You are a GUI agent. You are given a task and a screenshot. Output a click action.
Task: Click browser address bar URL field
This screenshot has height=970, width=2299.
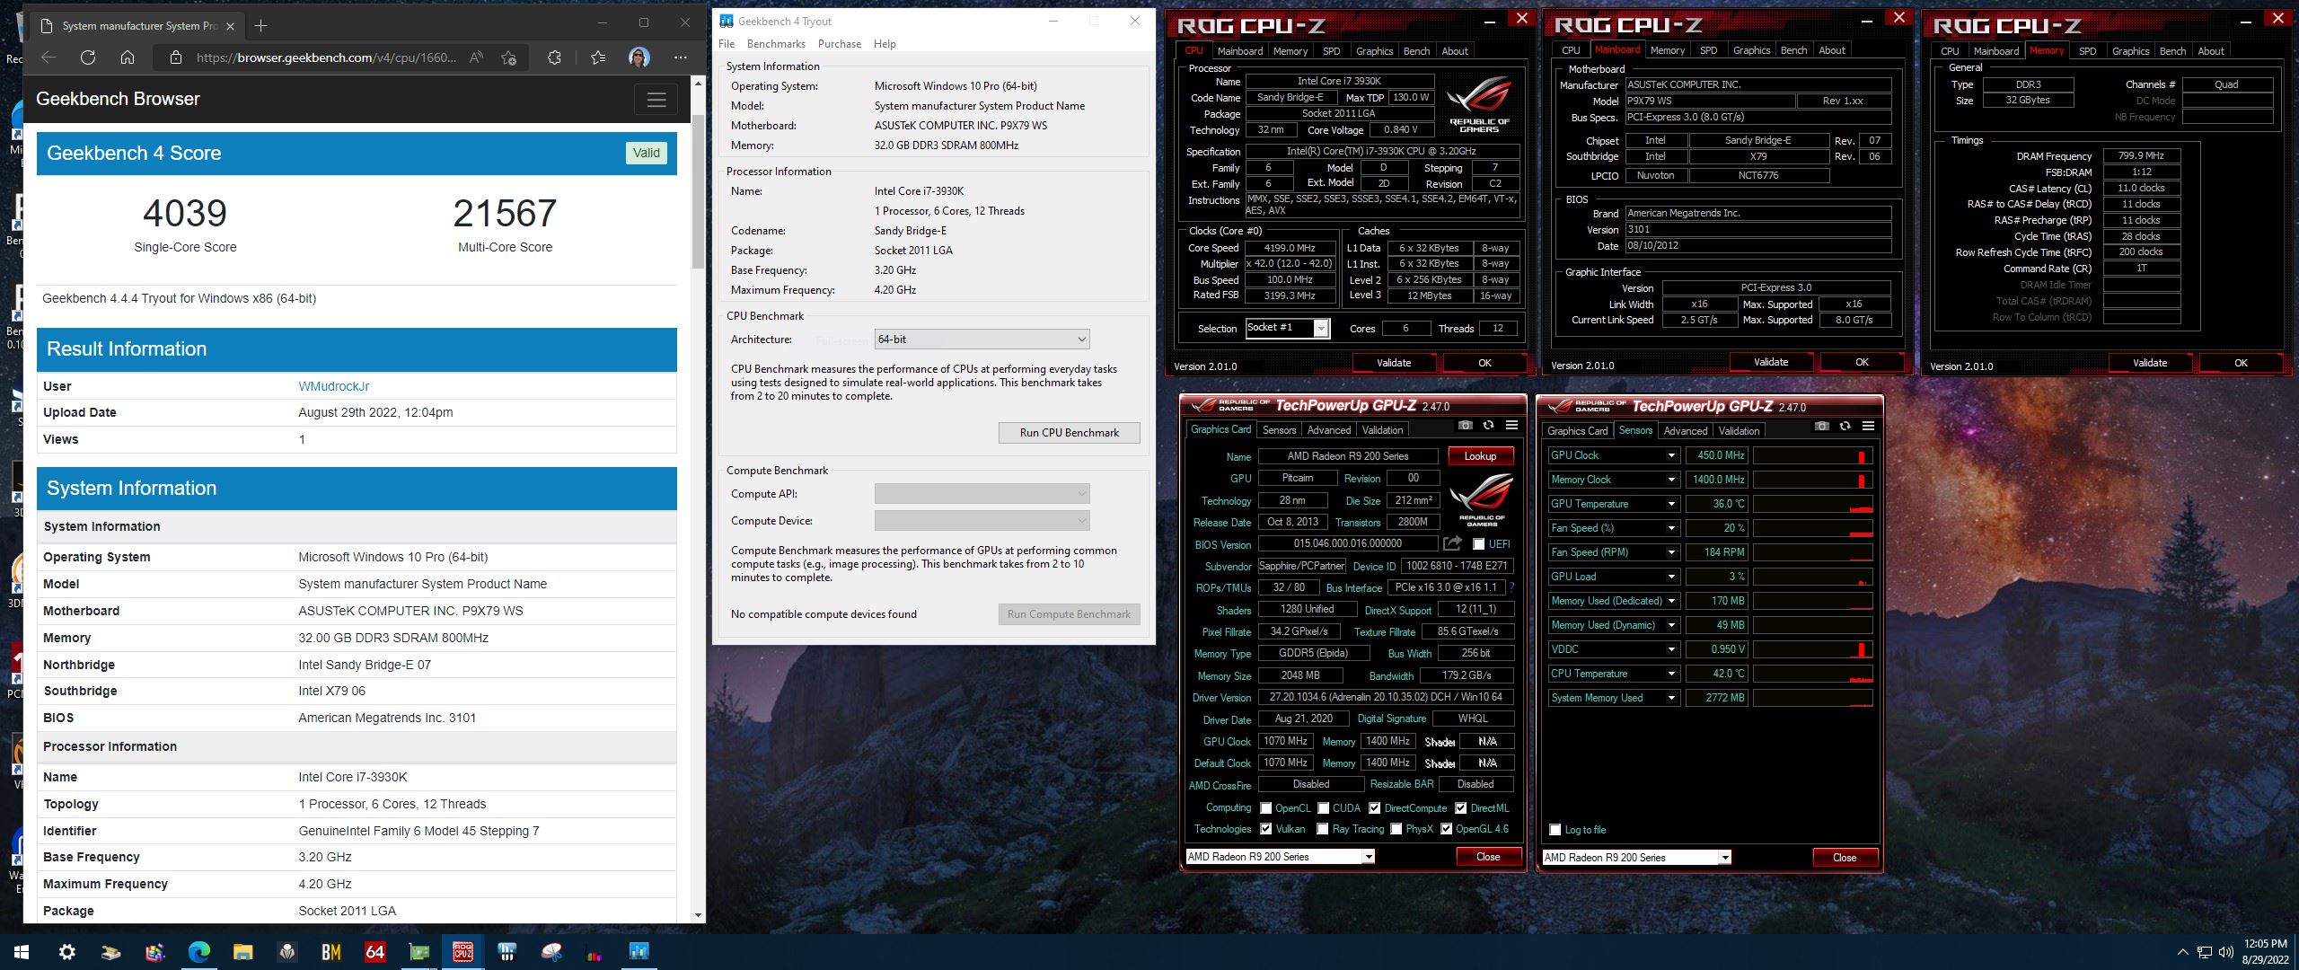325,57
